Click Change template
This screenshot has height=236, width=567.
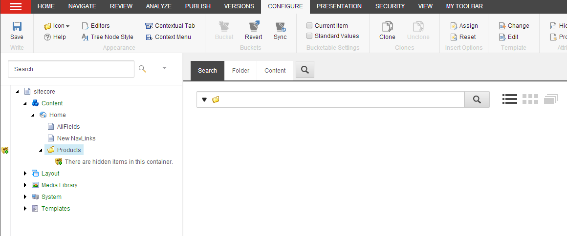(x=514, y=26)
